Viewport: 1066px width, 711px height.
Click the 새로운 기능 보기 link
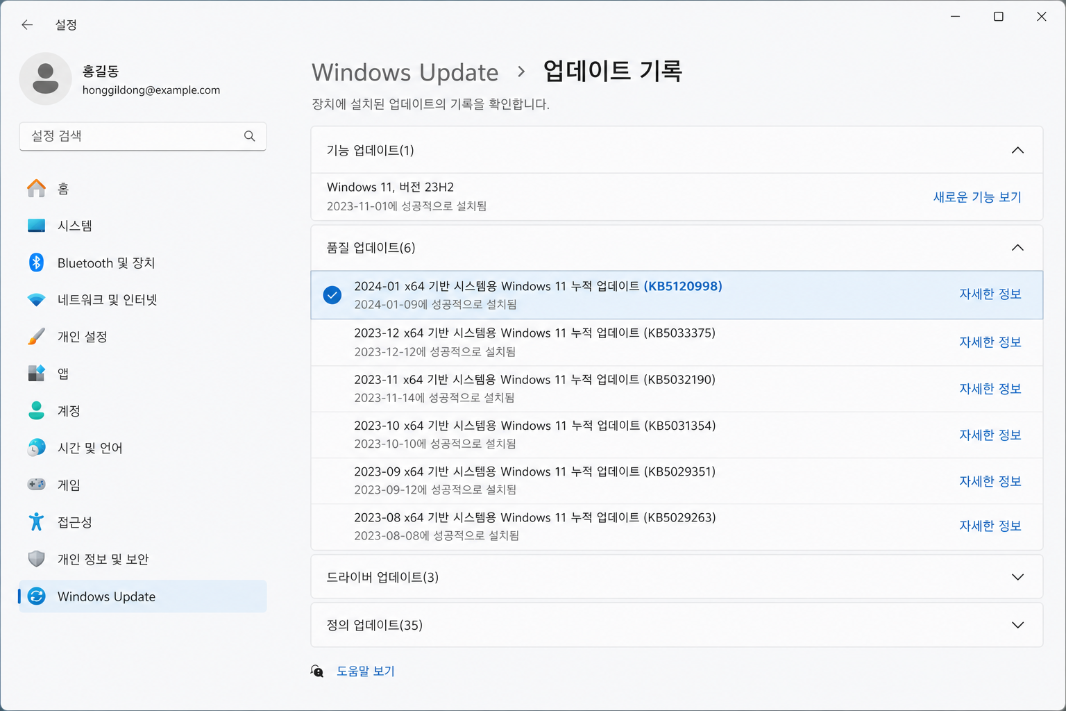pyautogui.click(x=977, y=197)
